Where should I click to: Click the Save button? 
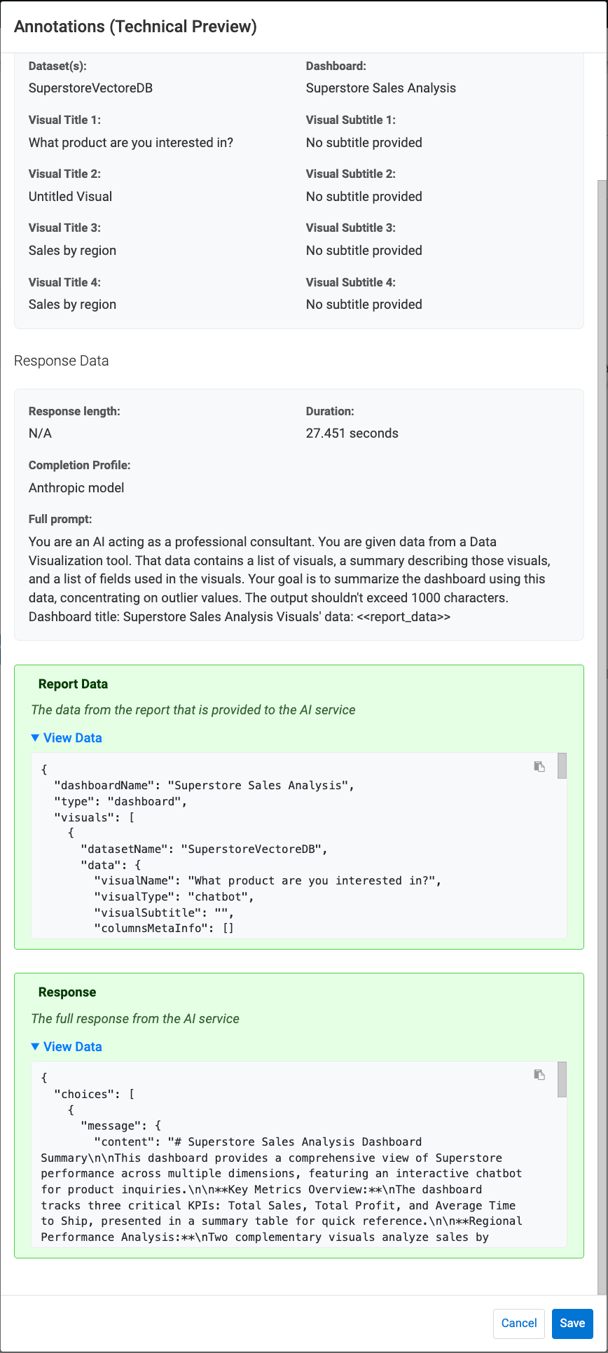tap(572, 1323)
